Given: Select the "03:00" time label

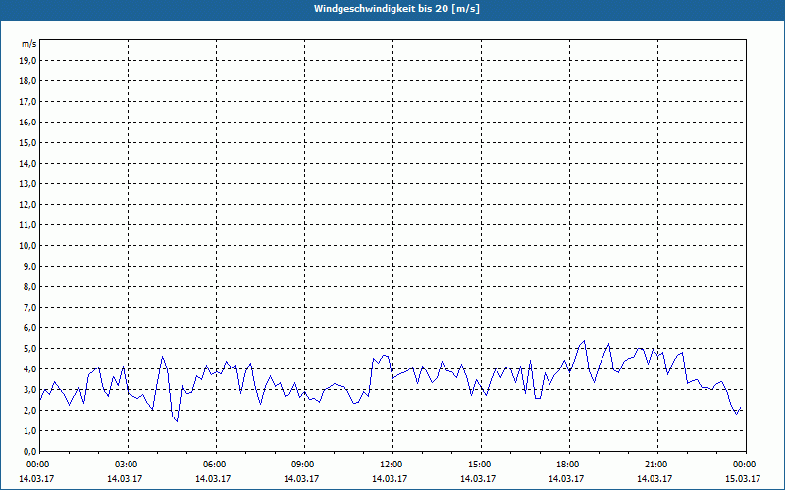Looking at the screenshot, I should (x=126, y=465).
